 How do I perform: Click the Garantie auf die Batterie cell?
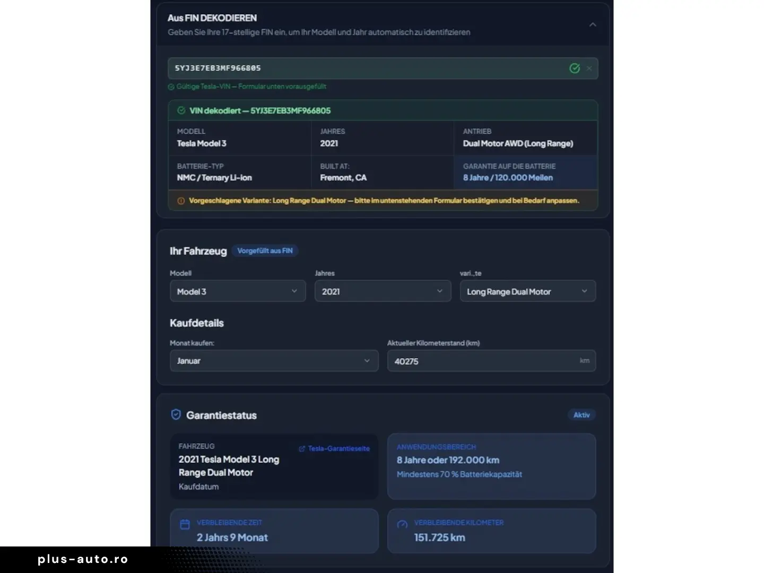525,172
